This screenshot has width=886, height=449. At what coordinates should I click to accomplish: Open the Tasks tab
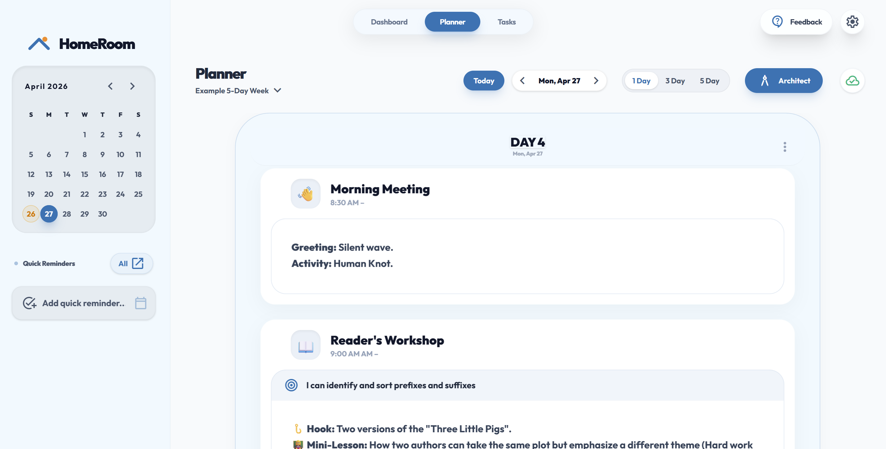tap(506, 22)
